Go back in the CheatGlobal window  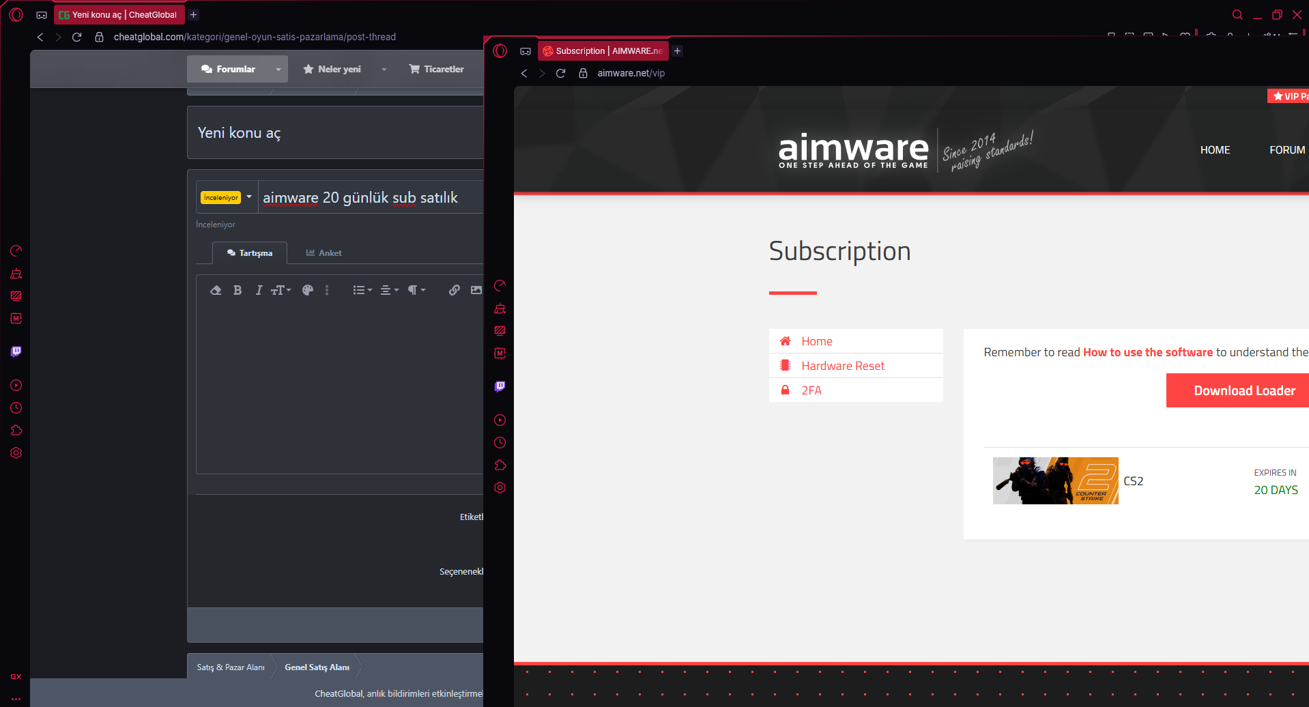coord(40,37)
